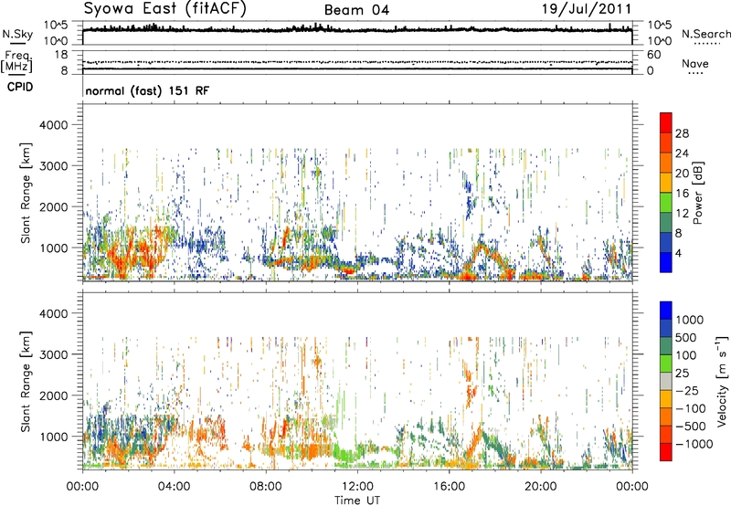Screen dimensions: 731x506
Task: Click the 'Beam 04' label
Action: coord(356,10)
